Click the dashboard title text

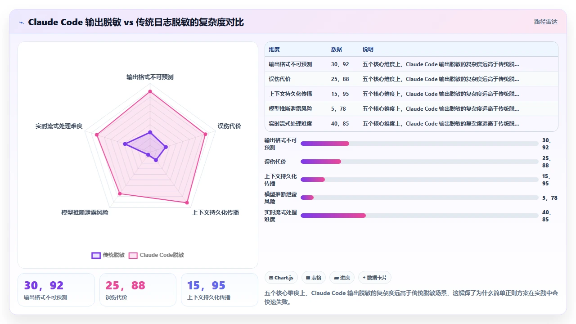click(x=136, y=22)
